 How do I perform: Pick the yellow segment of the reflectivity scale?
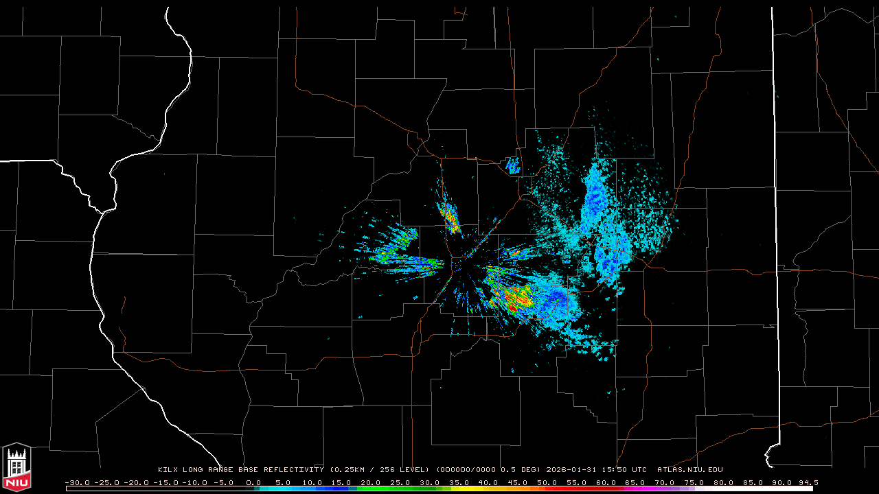481,489
